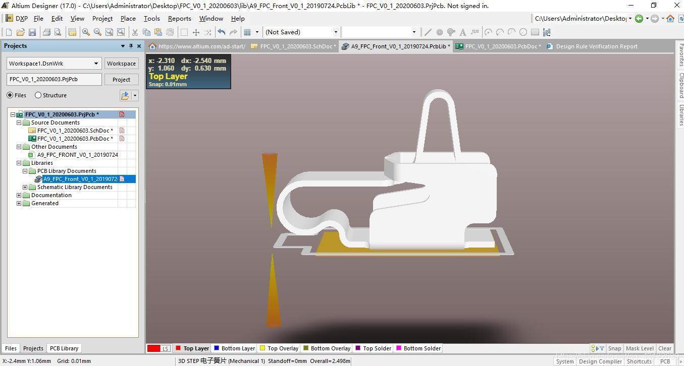Click the Mask Level button
The image size is (684, 366).
pyautogui.click(x=640, y=348)
